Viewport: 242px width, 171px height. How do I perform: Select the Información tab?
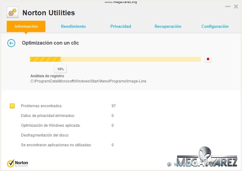(26, 27)
